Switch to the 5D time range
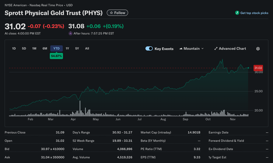This screenshot has width=273, height=163. (x=24, y=48)
